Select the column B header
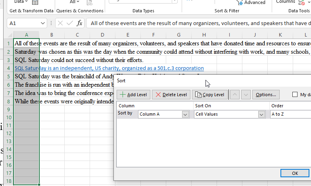 click(x=52, y=35)
